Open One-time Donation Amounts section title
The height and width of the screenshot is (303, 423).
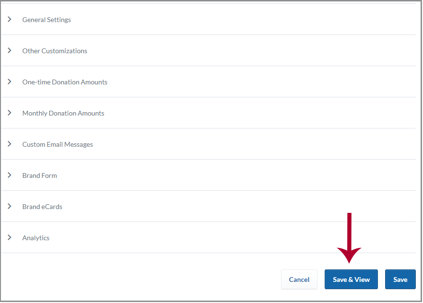tap(65, 82)
